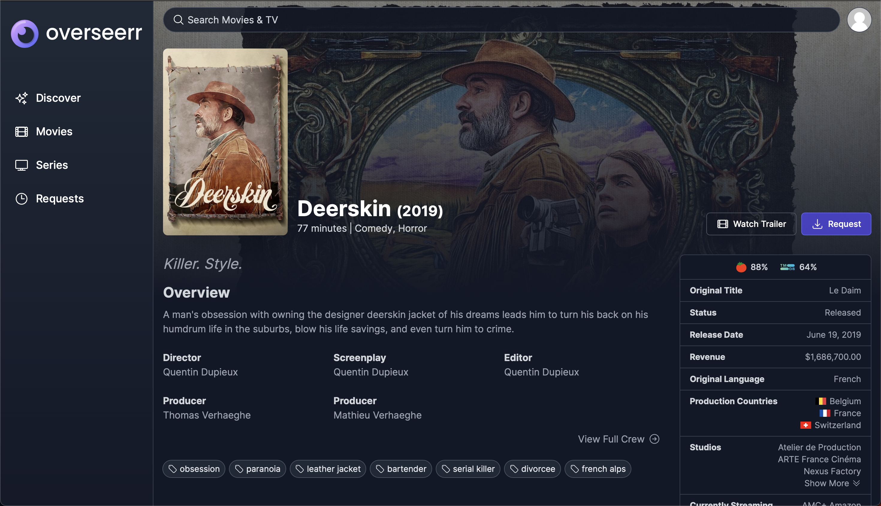881x506 pixels.
Task: Focus the Search Movies & TV field
Action: [501, 20]
